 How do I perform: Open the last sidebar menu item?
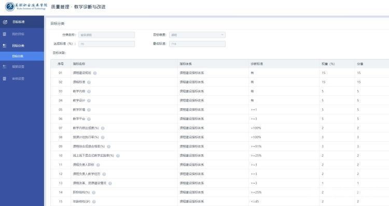[x=22, y=79]
